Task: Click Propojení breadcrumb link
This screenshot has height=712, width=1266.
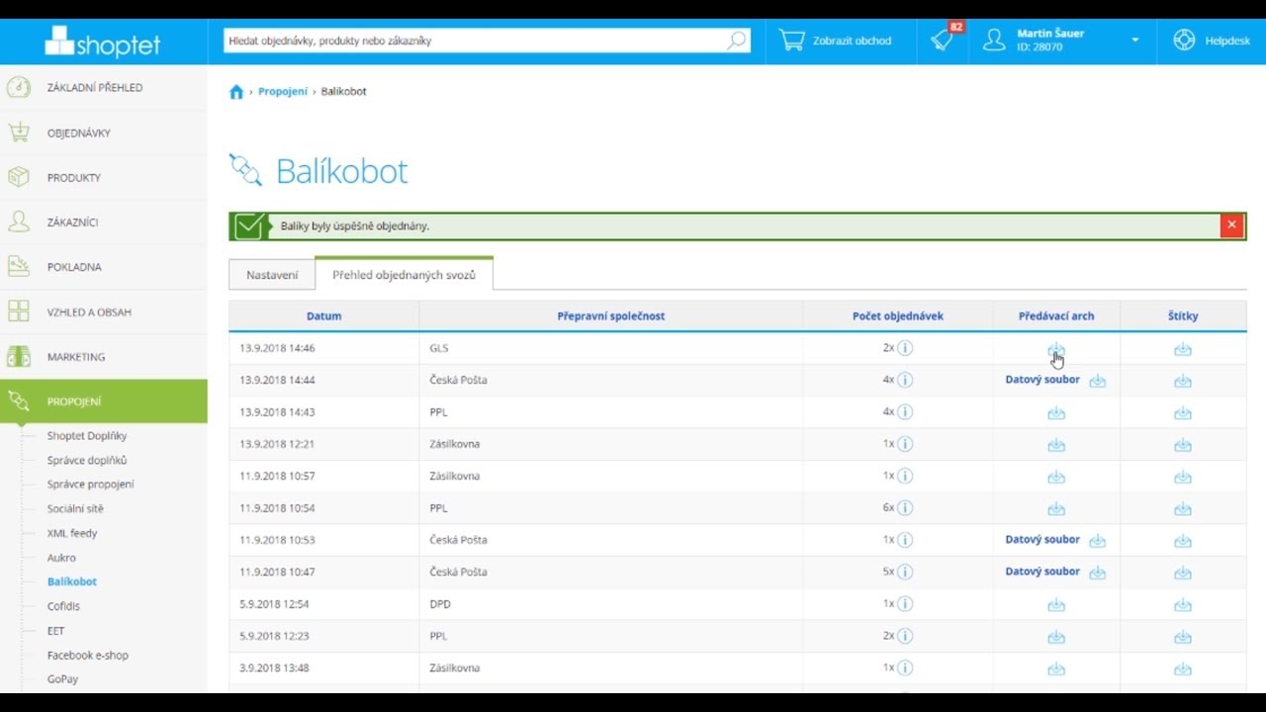Action: pyautogui.click(x=283, y=92)
